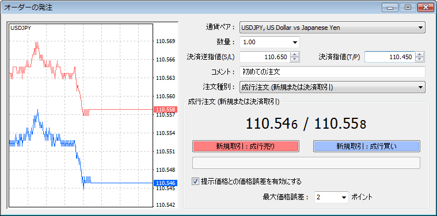437x216 pixels.
Task: Expand the 数量 1.00 volume combo box arrow
Action: coord(295,43)
